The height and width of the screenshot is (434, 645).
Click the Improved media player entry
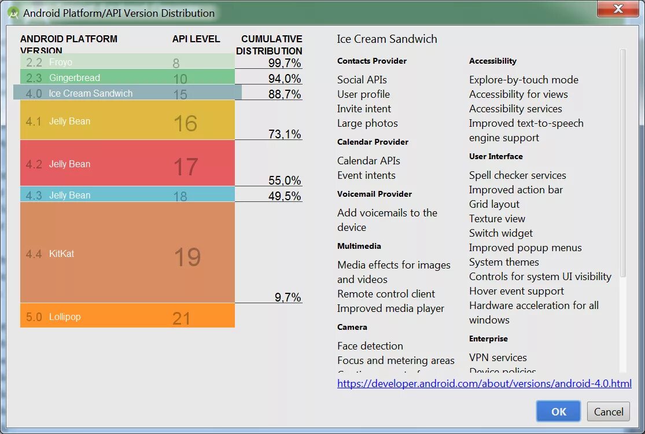pyautogui.click(x=391, y=308)
